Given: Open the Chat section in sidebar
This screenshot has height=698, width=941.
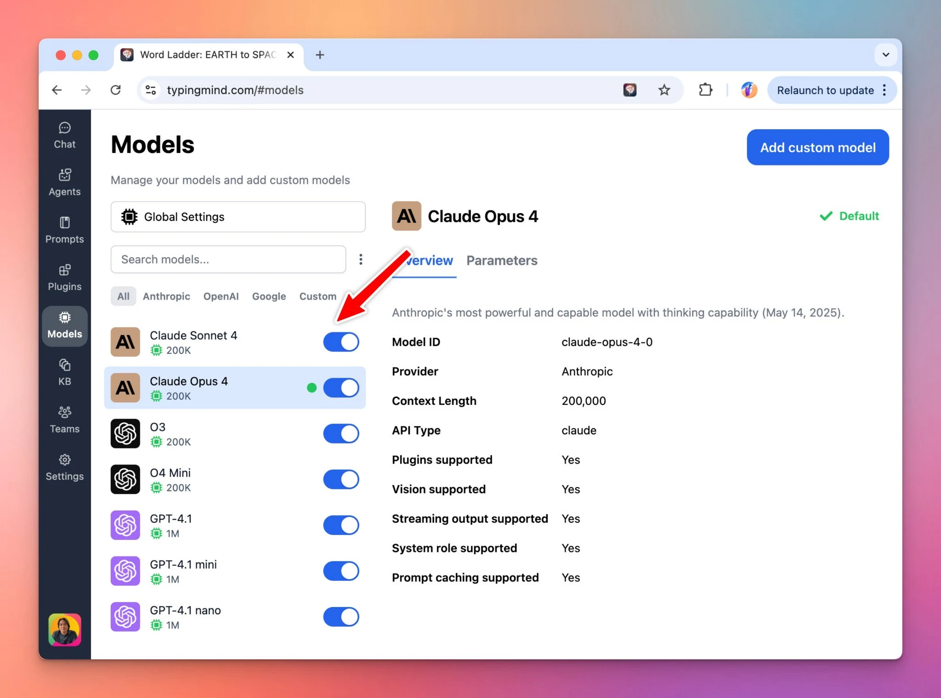Looking at the screenshot, I should [64, 136].
